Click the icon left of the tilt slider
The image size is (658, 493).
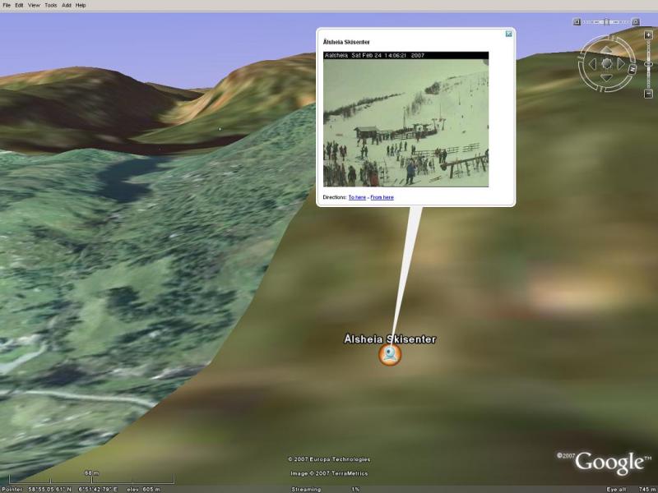click(577, 21)
